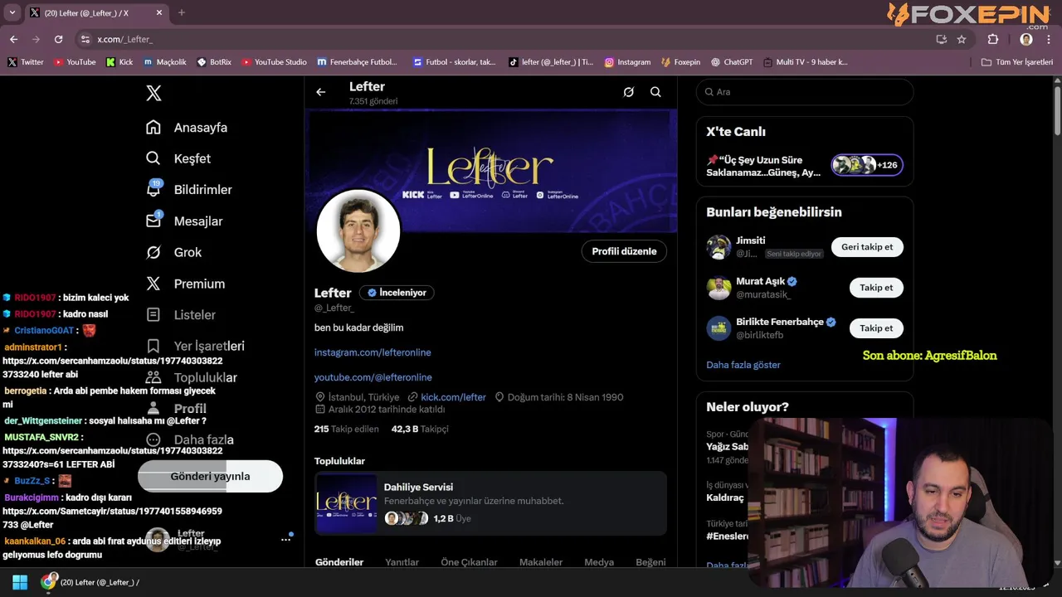This screenshot has width=1062, height=597.
Task: Open the live space with +126 listeners
Action: coord(867,165)
